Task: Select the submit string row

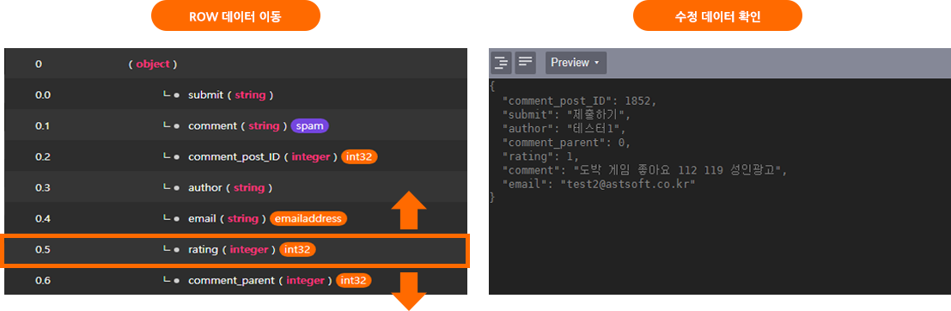Action: coord(235,95)
